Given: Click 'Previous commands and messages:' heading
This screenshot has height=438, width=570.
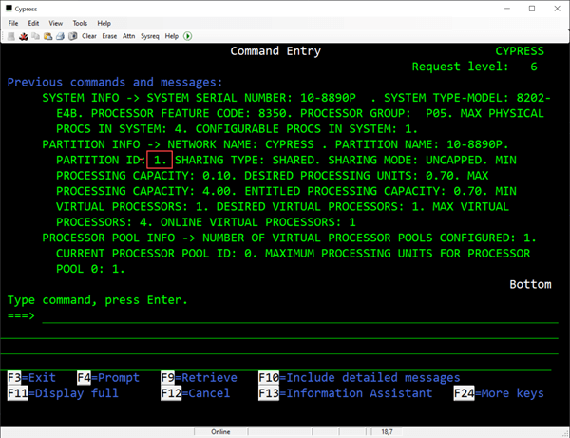Looking at the screenshot, I should pos(115,82).
